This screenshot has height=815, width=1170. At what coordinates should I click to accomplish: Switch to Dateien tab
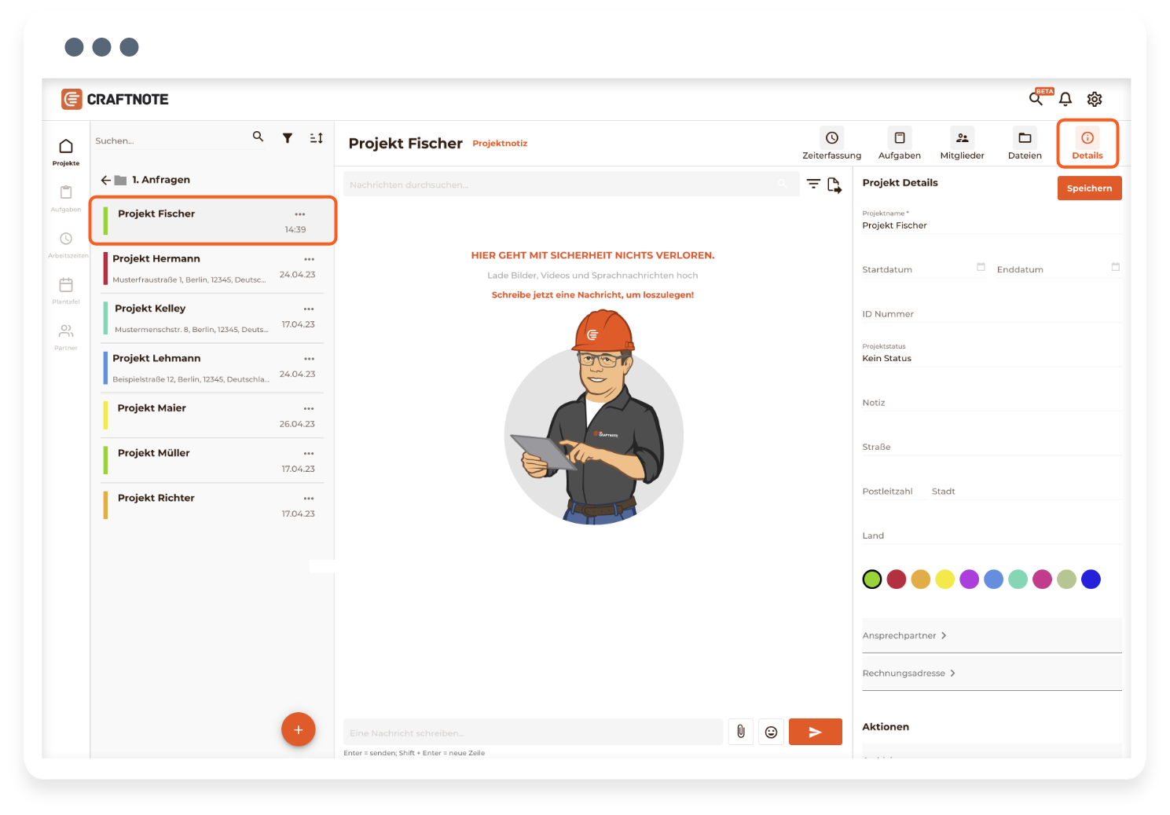[x=1025, y=144]
